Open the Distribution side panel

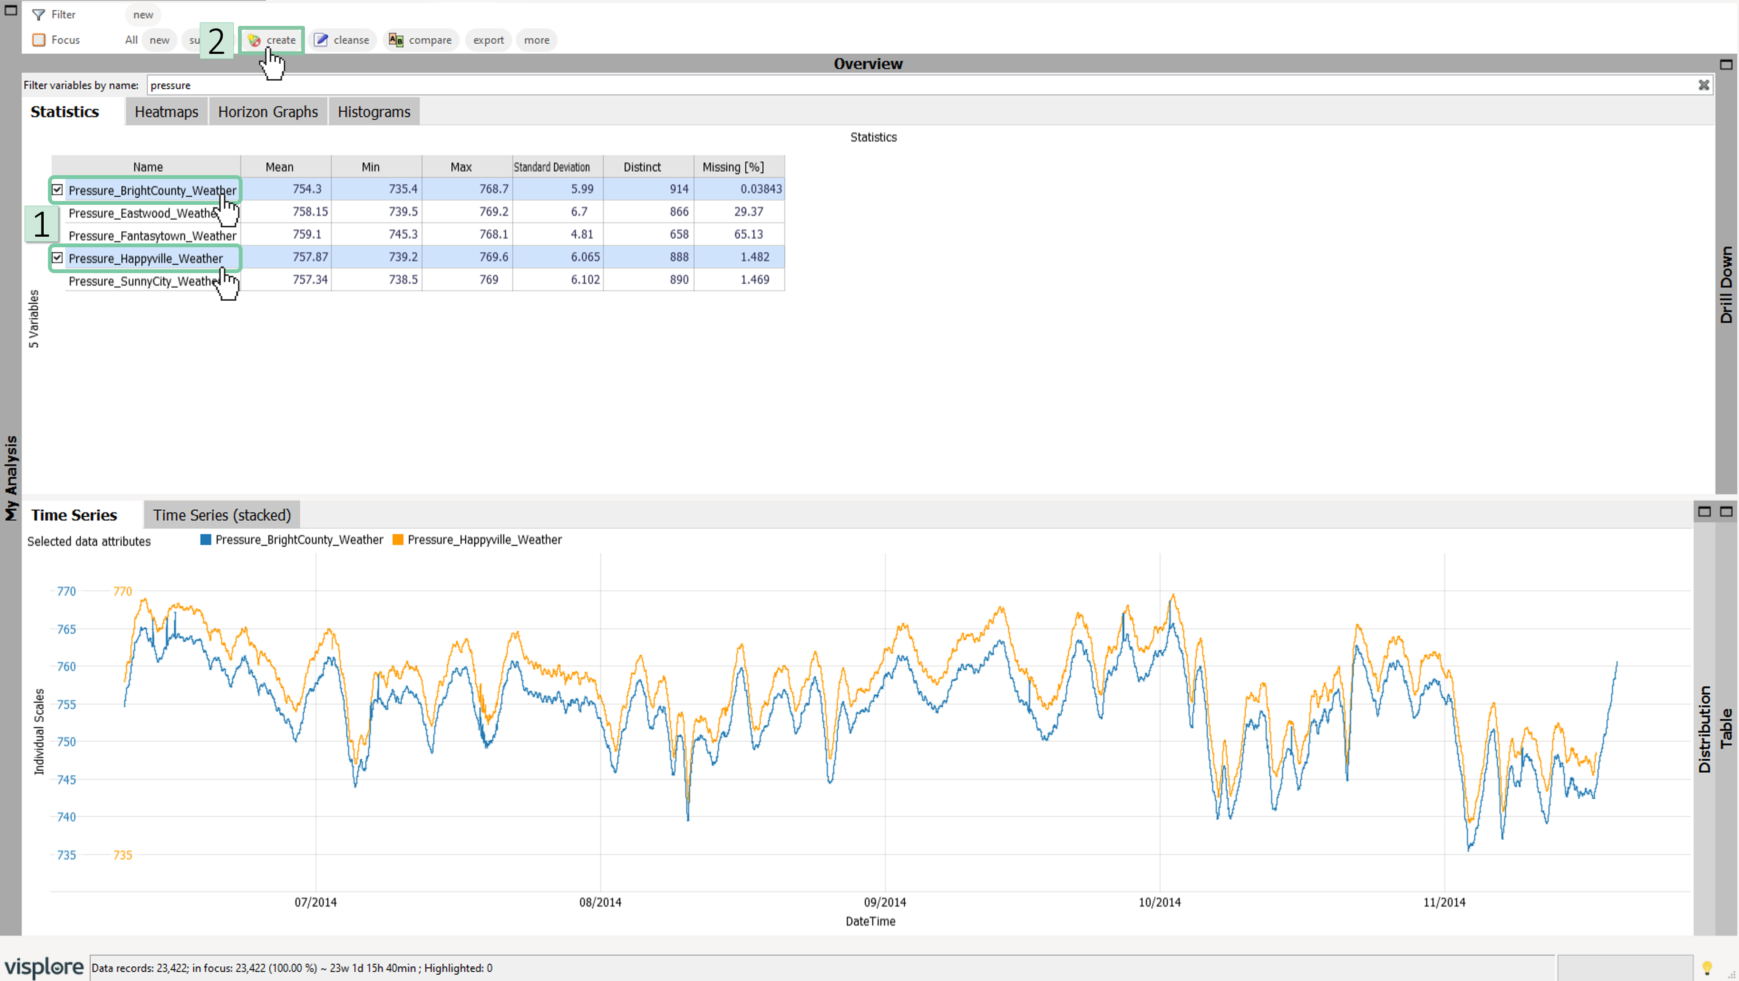(x=1705, y=729)
